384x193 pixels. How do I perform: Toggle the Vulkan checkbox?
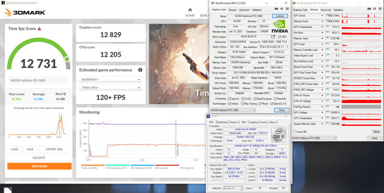pos(229,104)
